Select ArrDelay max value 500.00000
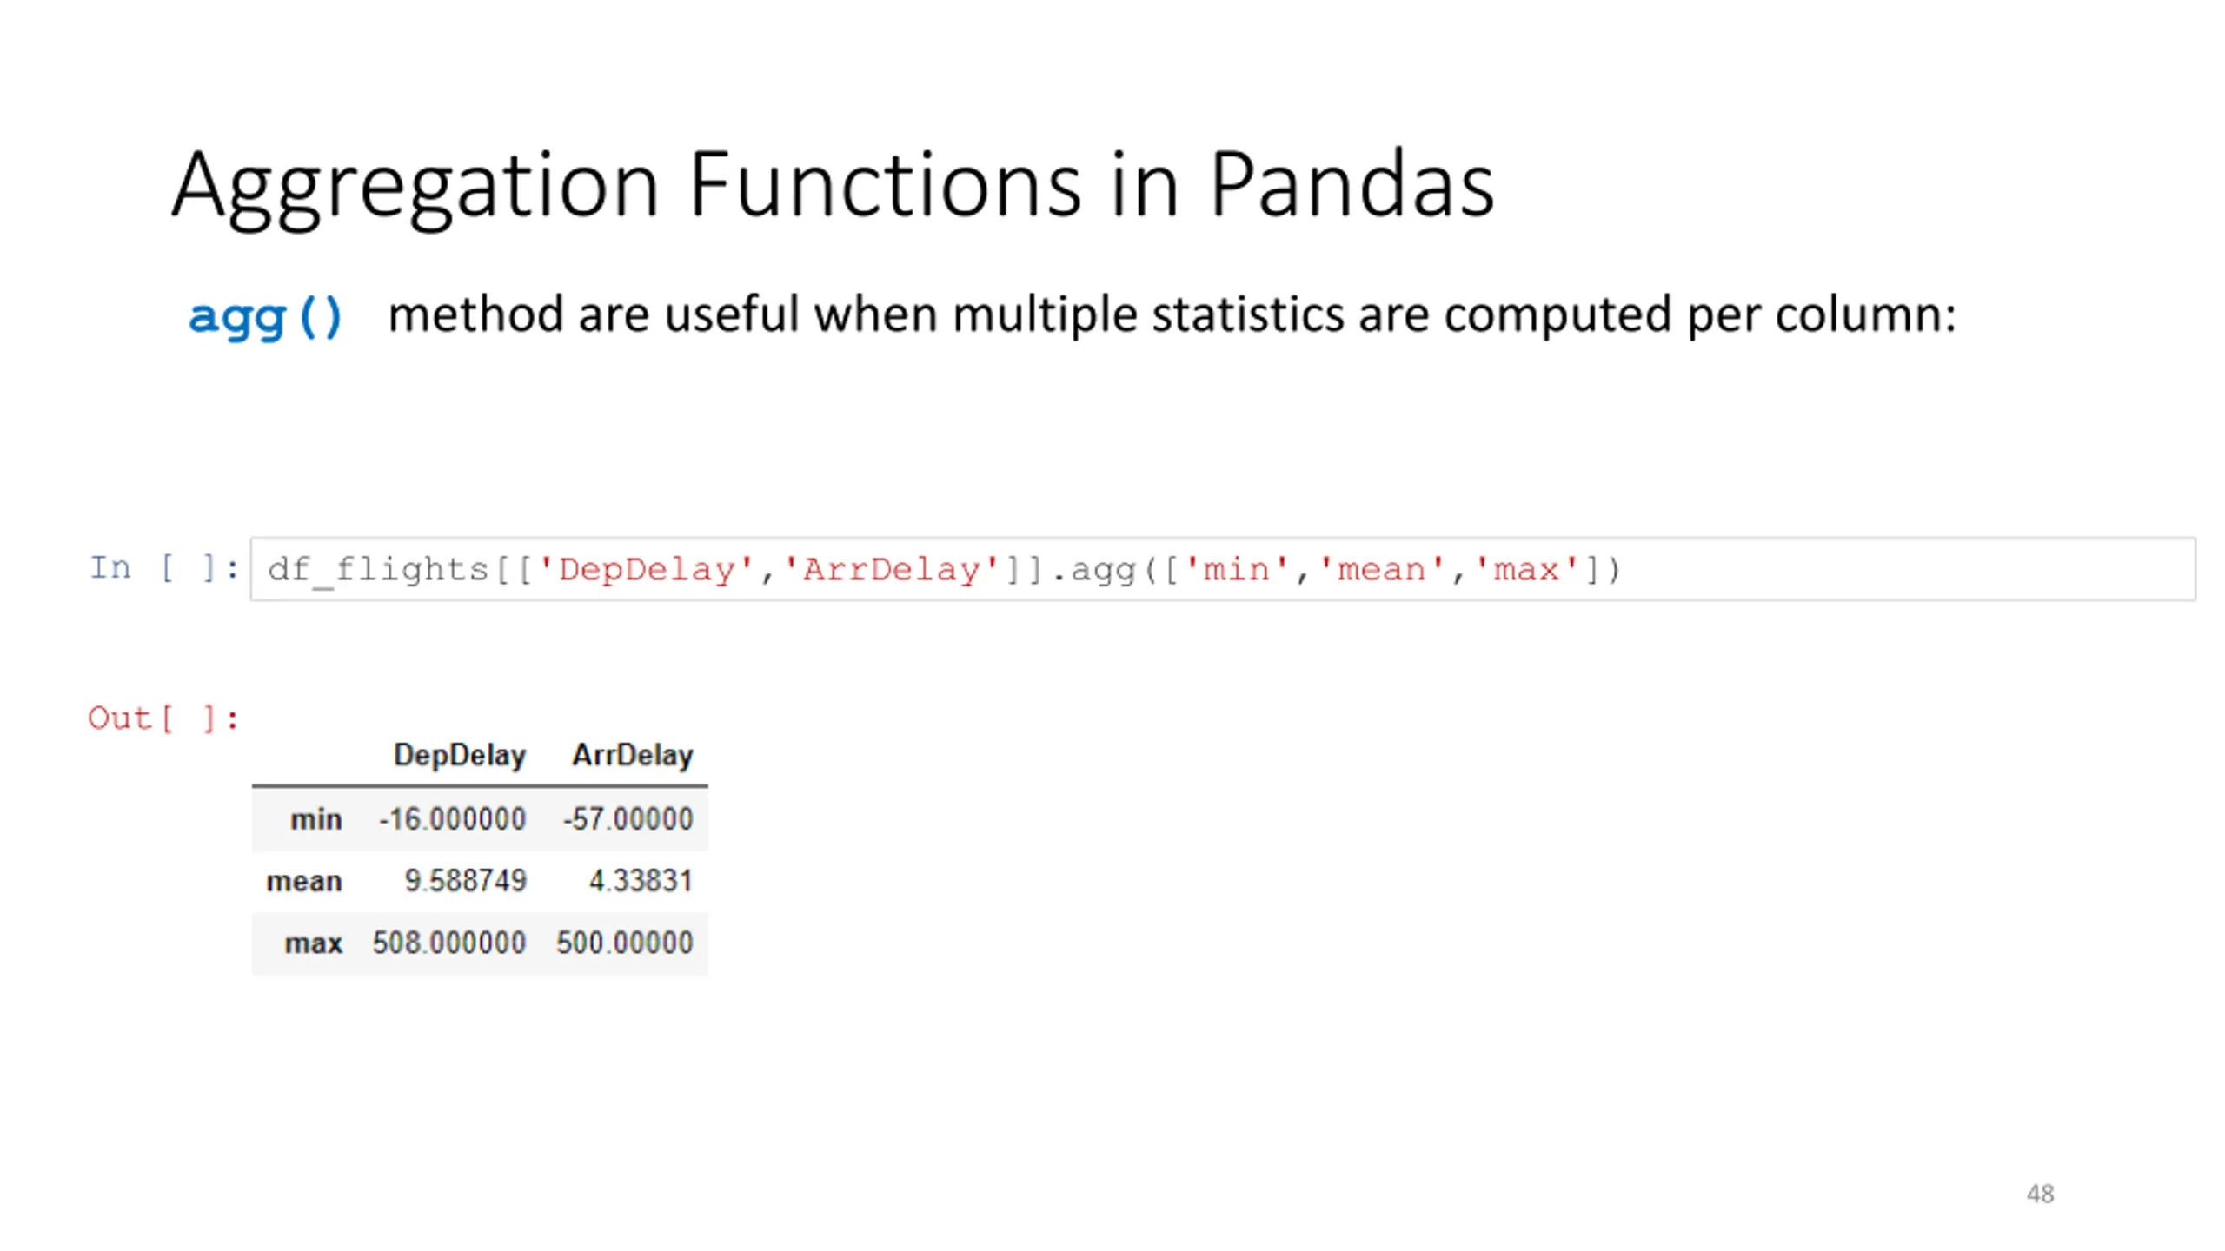2225x1251 pixels. point(624,942)
